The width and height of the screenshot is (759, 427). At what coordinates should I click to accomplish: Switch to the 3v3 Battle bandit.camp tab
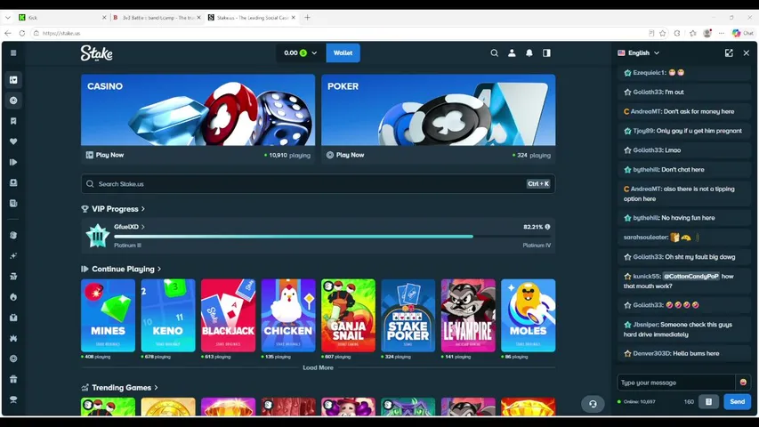tap(157, 18)
